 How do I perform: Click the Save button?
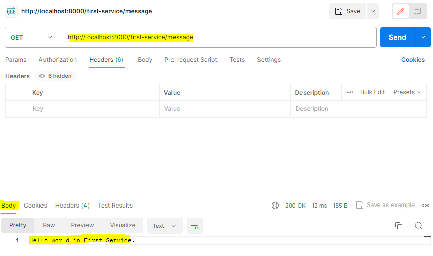(348, 11)
